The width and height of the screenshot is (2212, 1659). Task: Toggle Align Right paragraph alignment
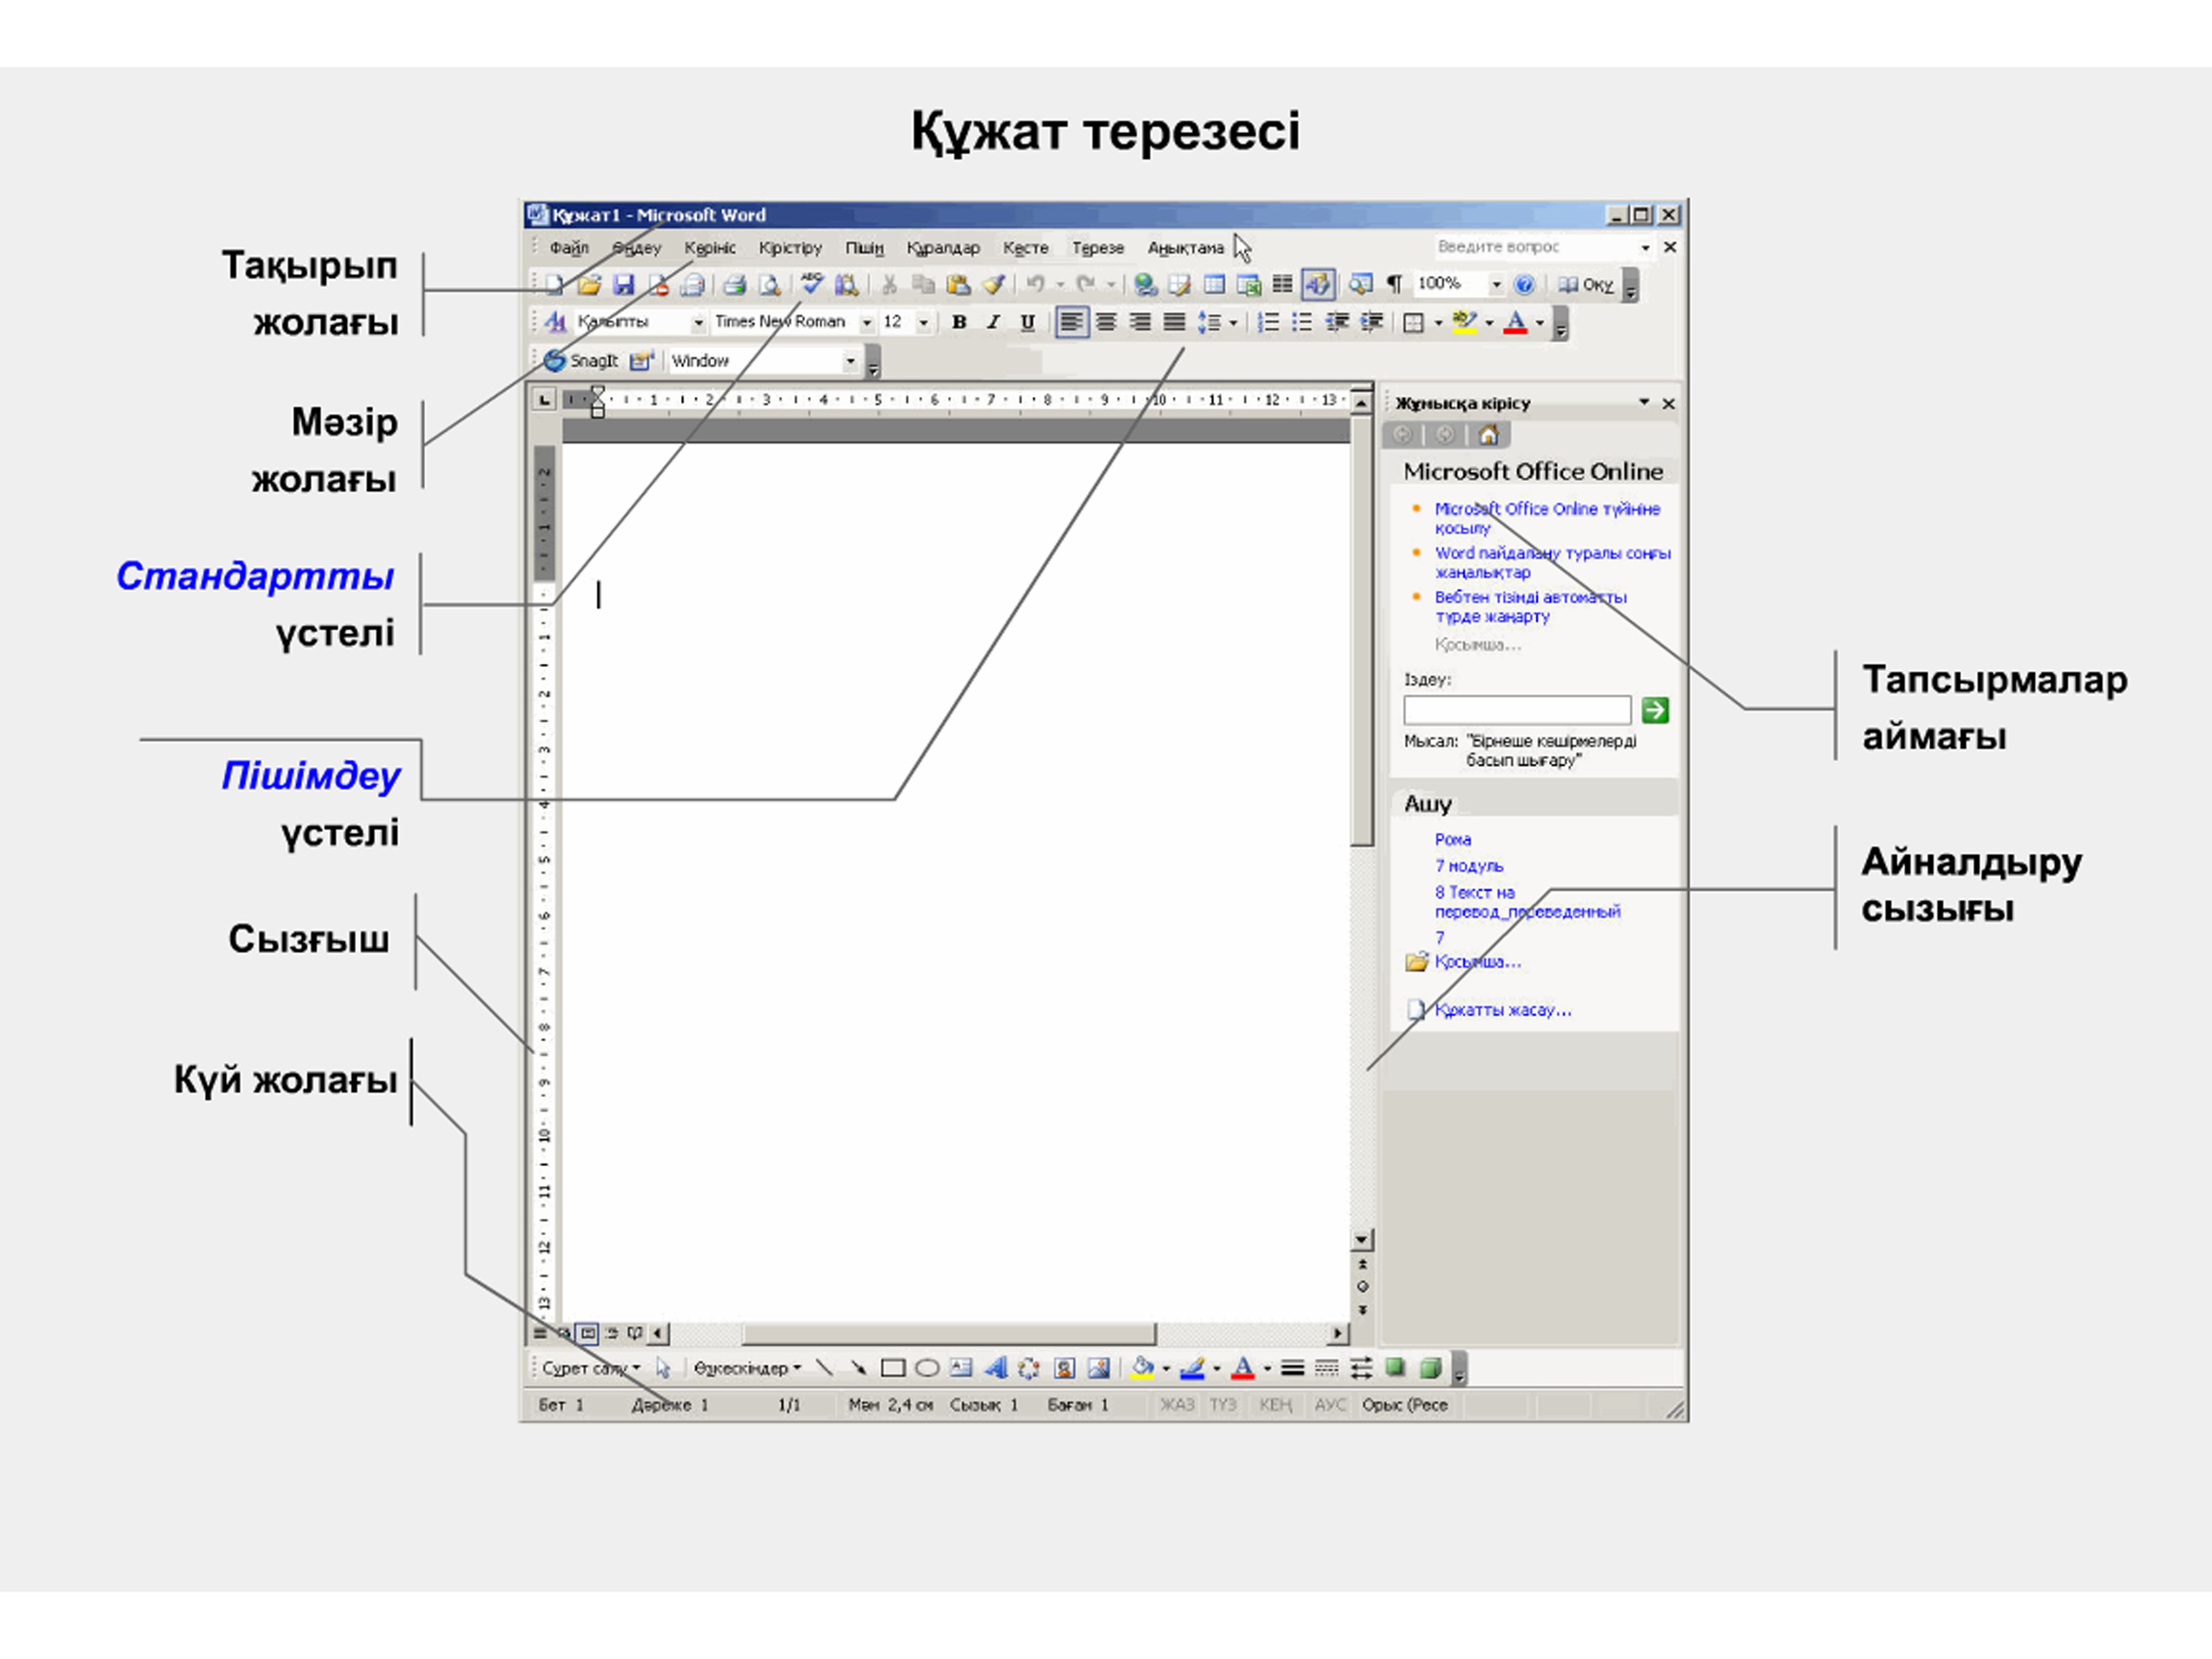point(1140,322)
